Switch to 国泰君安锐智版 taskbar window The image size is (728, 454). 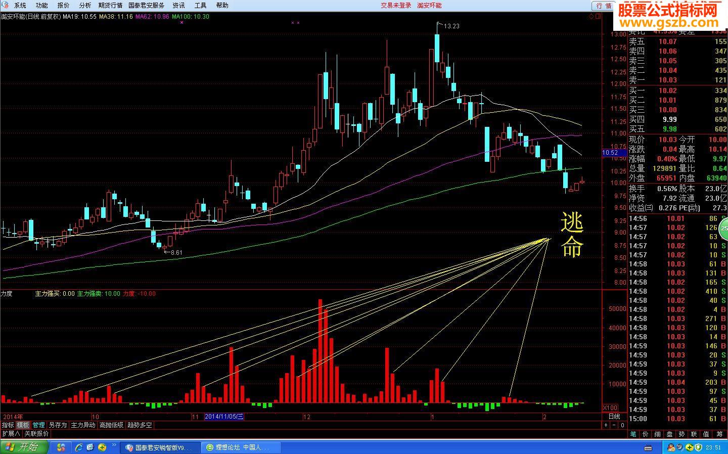[160, 447]
